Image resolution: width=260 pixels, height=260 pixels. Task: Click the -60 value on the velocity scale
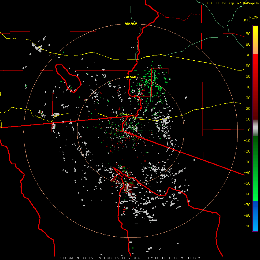tap(247, 194)
